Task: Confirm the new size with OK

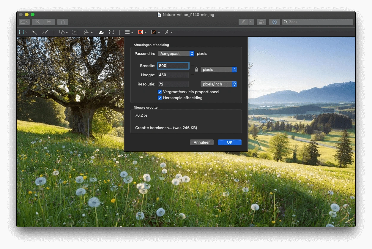Action: pos(229,142)
